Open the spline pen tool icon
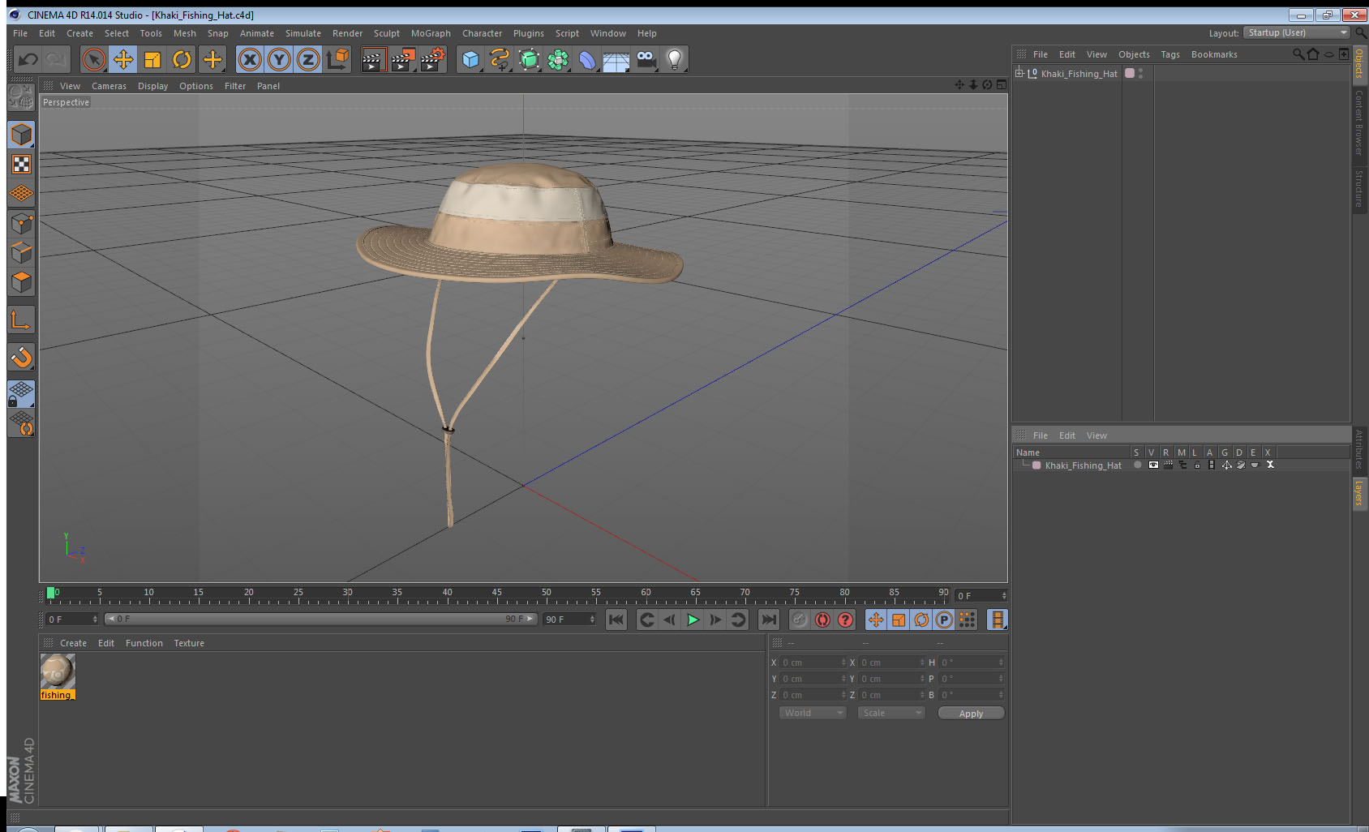 point(500,59)
